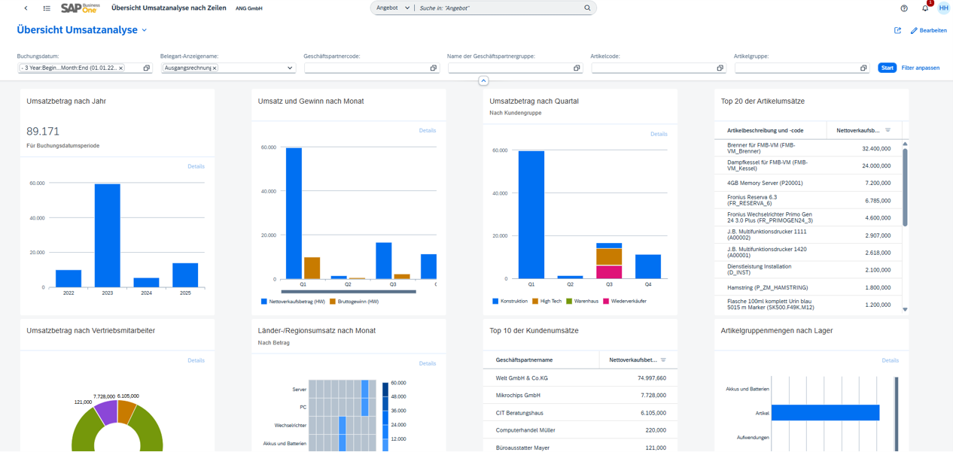Open the main navigation menu icon

[47, 8]
